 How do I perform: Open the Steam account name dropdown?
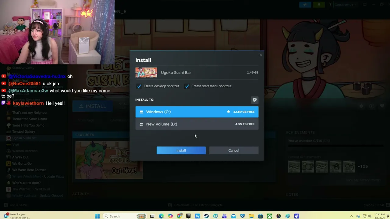click(x=346, y=5)
